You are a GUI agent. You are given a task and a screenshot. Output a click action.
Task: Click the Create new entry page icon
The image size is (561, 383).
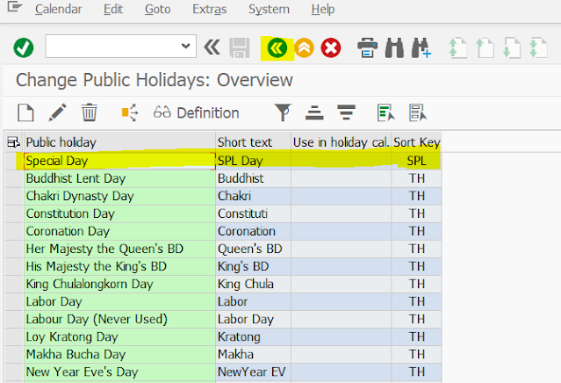coord(26,112)
